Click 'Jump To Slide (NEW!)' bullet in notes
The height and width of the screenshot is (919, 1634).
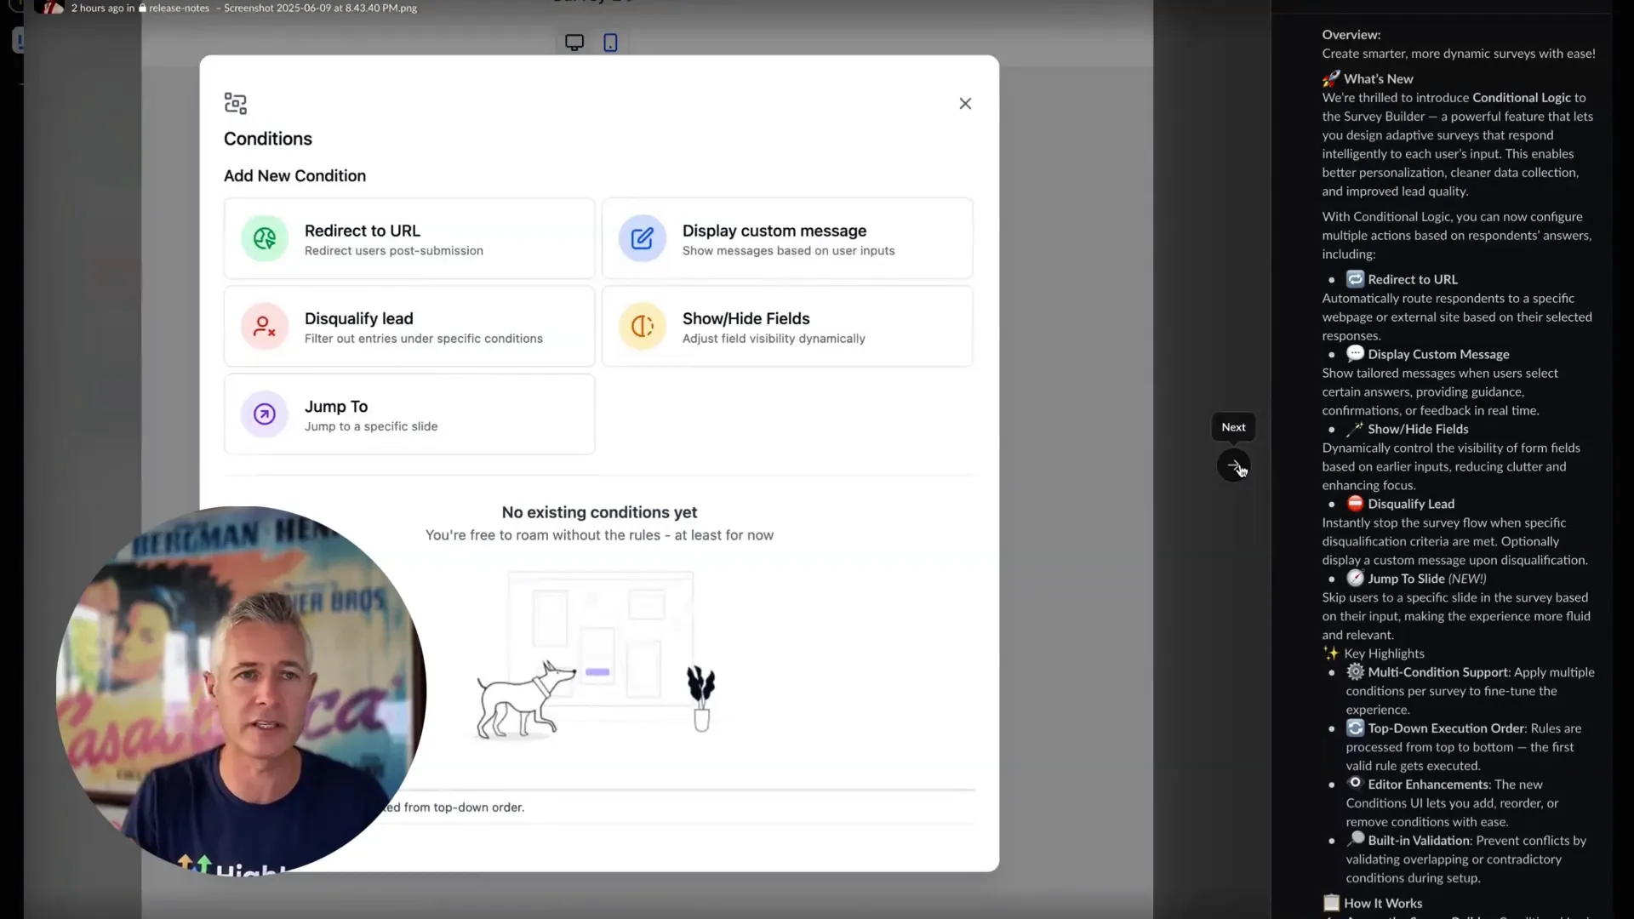click(1427, 579)
